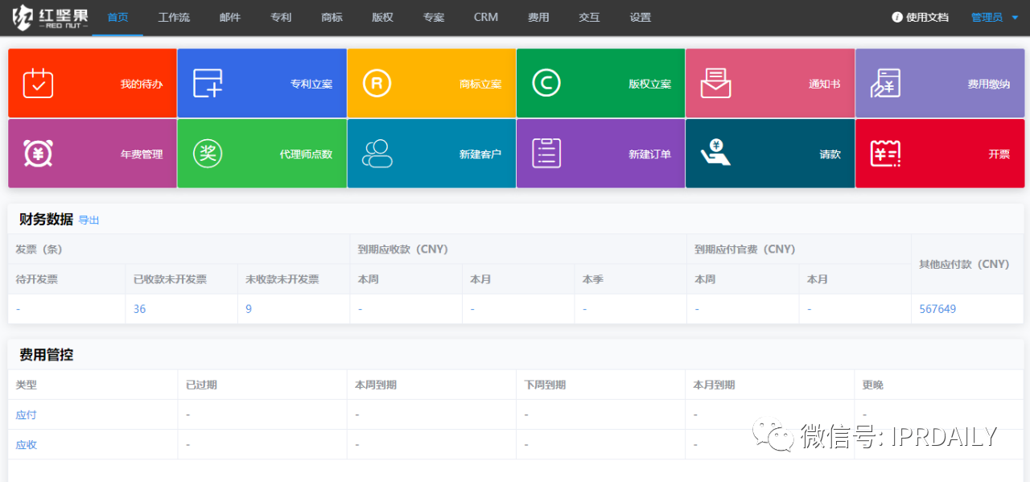Go to the 首页 tab
1030x482 pixels.
point(117,17)
